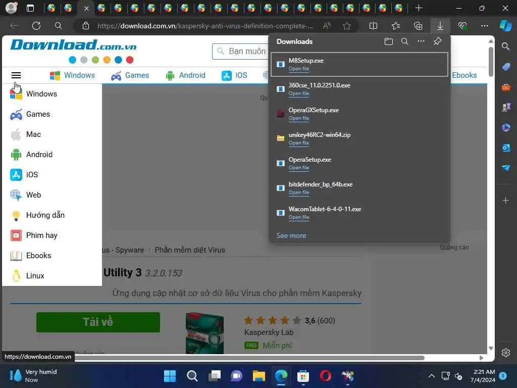517x388 pixels.
Task: Open Ebooks tab in top navigation
Action: [x=464, y=75]
